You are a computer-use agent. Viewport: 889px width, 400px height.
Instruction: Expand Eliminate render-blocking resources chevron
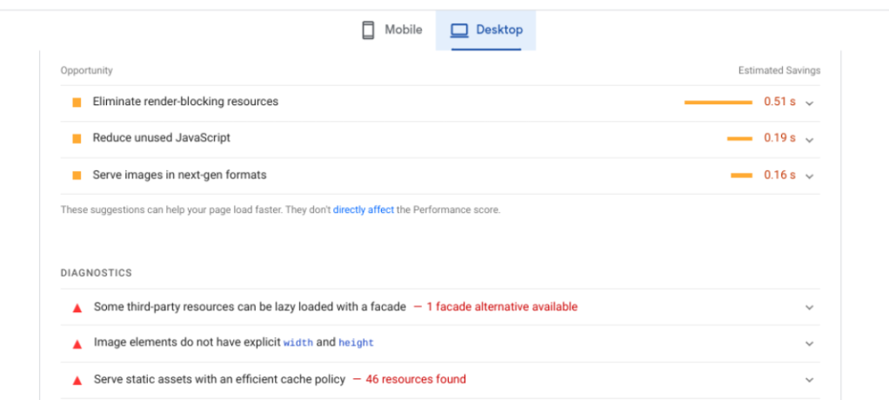809,103
